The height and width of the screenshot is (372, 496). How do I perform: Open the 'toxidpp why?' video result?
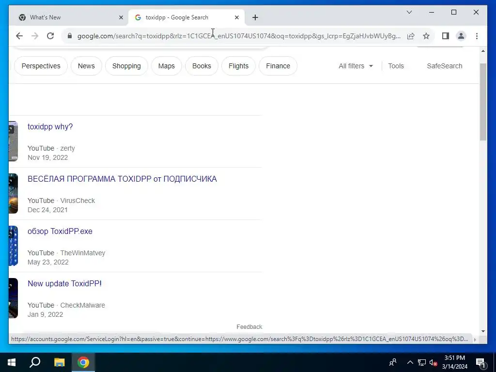click(50, 126)
